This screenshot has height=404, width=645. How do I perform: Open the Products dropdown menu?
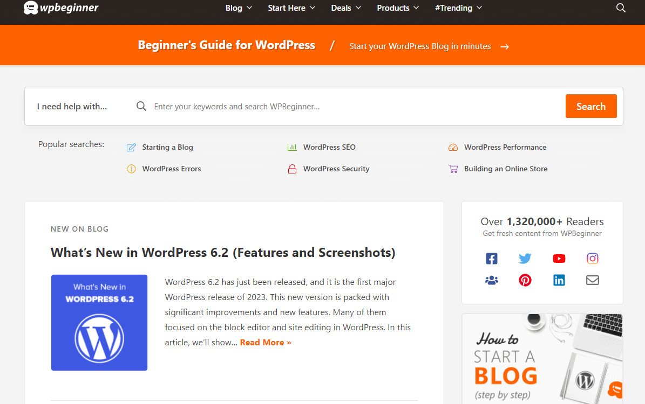coord(397,8)
